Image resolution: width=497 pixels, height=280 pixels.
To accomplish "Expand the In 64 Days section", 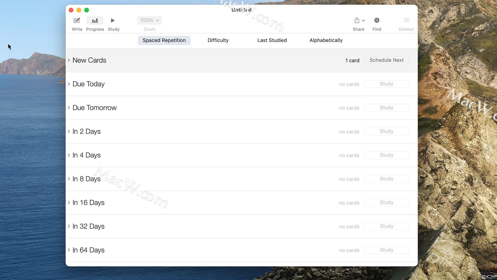I will point(69,250).
